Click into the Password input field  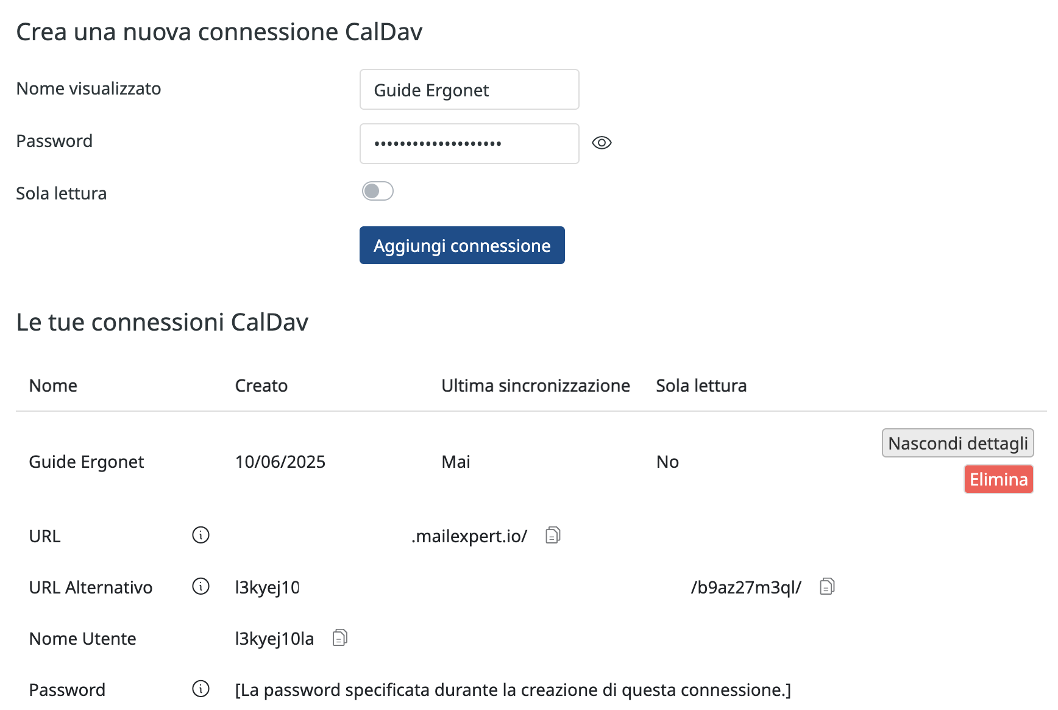click(x=469, y=143)
